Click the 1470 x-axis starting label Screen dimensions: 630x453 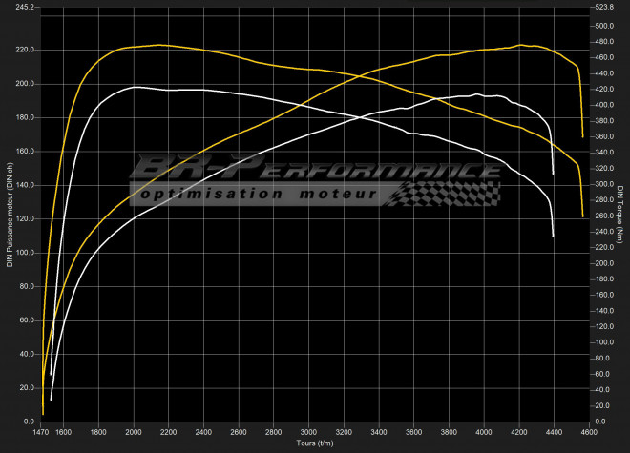pyautogui.click(x=41, y=432)
